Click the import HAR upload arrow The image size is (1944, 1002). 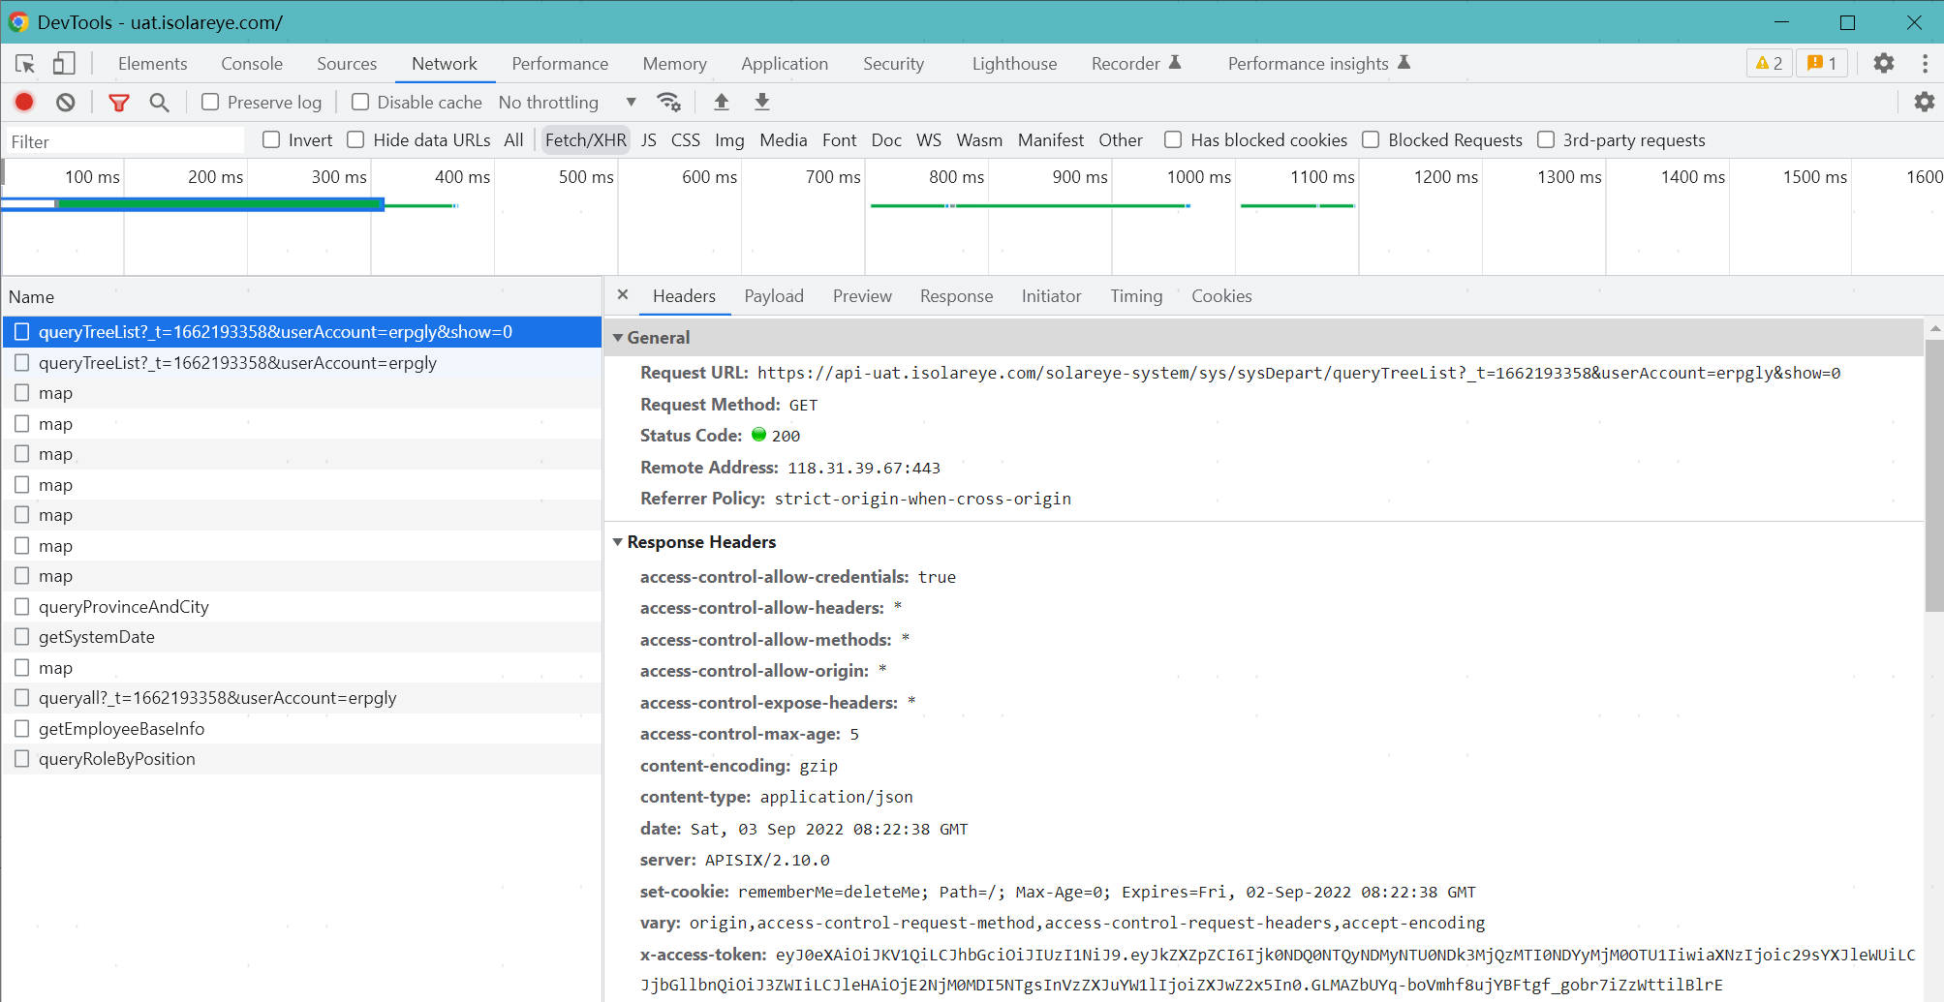pos(721,102)
